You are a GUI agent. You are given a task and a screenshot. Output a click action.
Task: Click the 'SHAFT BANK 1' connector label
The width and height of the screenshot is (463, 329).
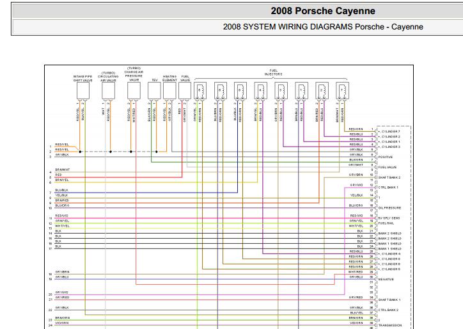coord(389,300)
